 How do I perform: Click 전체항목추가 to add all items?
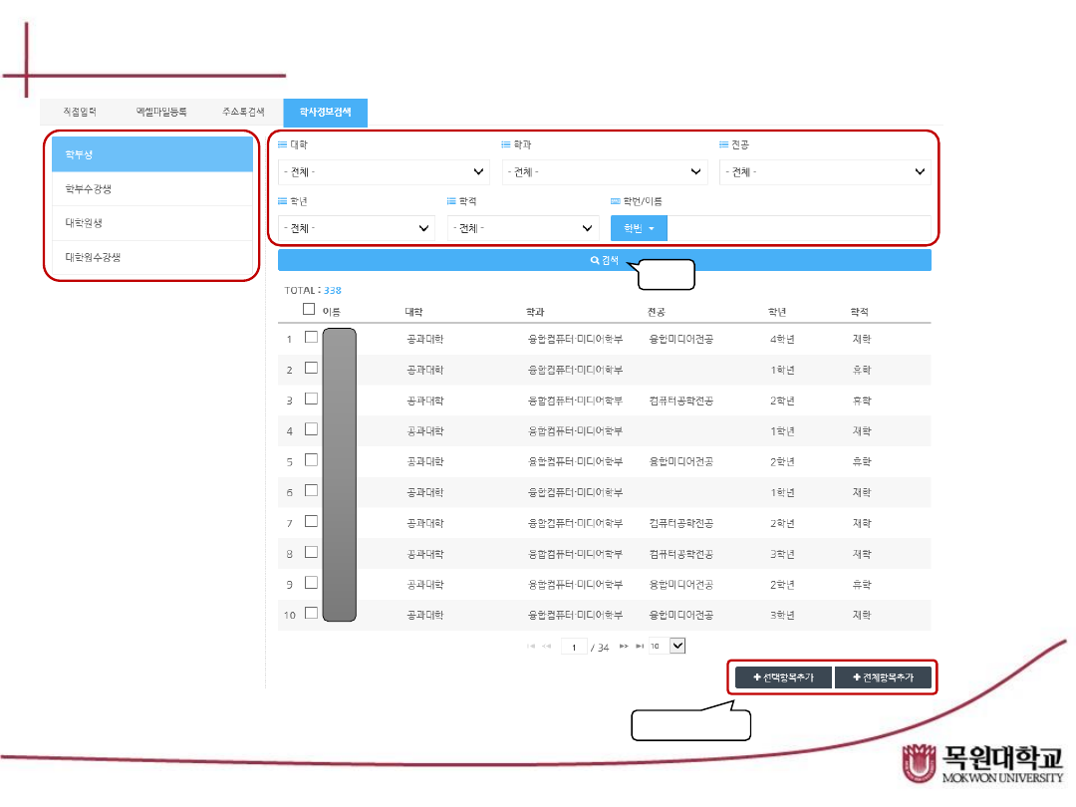[x=882, y=677]
